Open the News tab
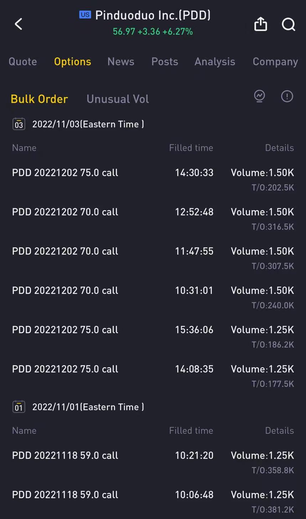 tap(121, 62)
